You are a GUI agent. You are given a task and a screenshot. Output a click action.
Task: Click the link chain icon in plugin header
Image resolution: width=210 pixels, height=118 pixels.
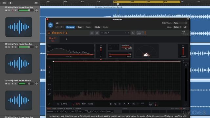point(185,27)
